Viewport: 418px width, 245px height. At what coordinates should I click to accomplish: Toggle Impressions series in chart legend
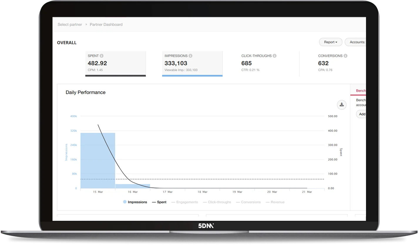(x=135, y=202)
